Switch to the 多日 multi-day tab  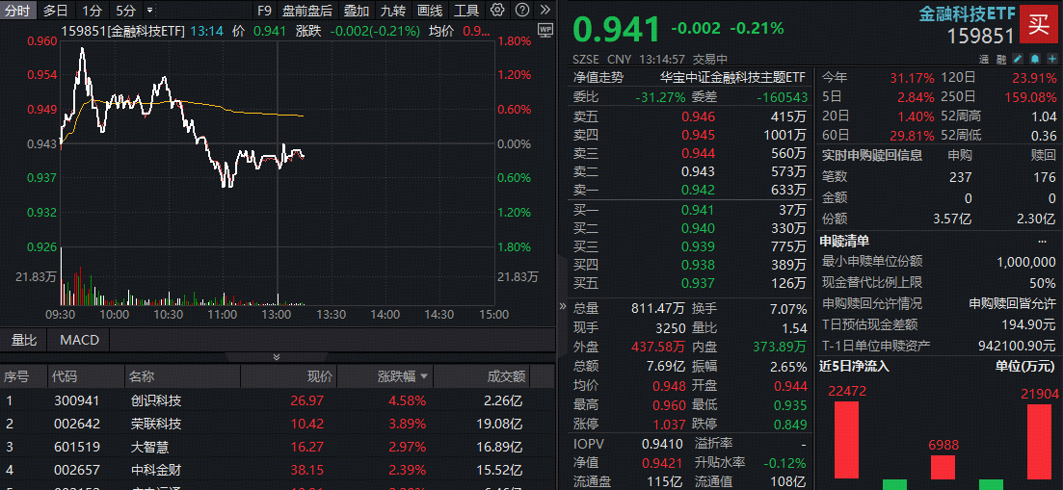(x=56, y=11)
